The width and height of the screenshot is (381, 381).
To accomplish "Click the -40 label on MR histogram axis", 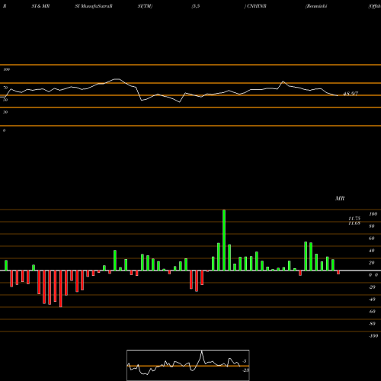I will [x=372, y=299].
